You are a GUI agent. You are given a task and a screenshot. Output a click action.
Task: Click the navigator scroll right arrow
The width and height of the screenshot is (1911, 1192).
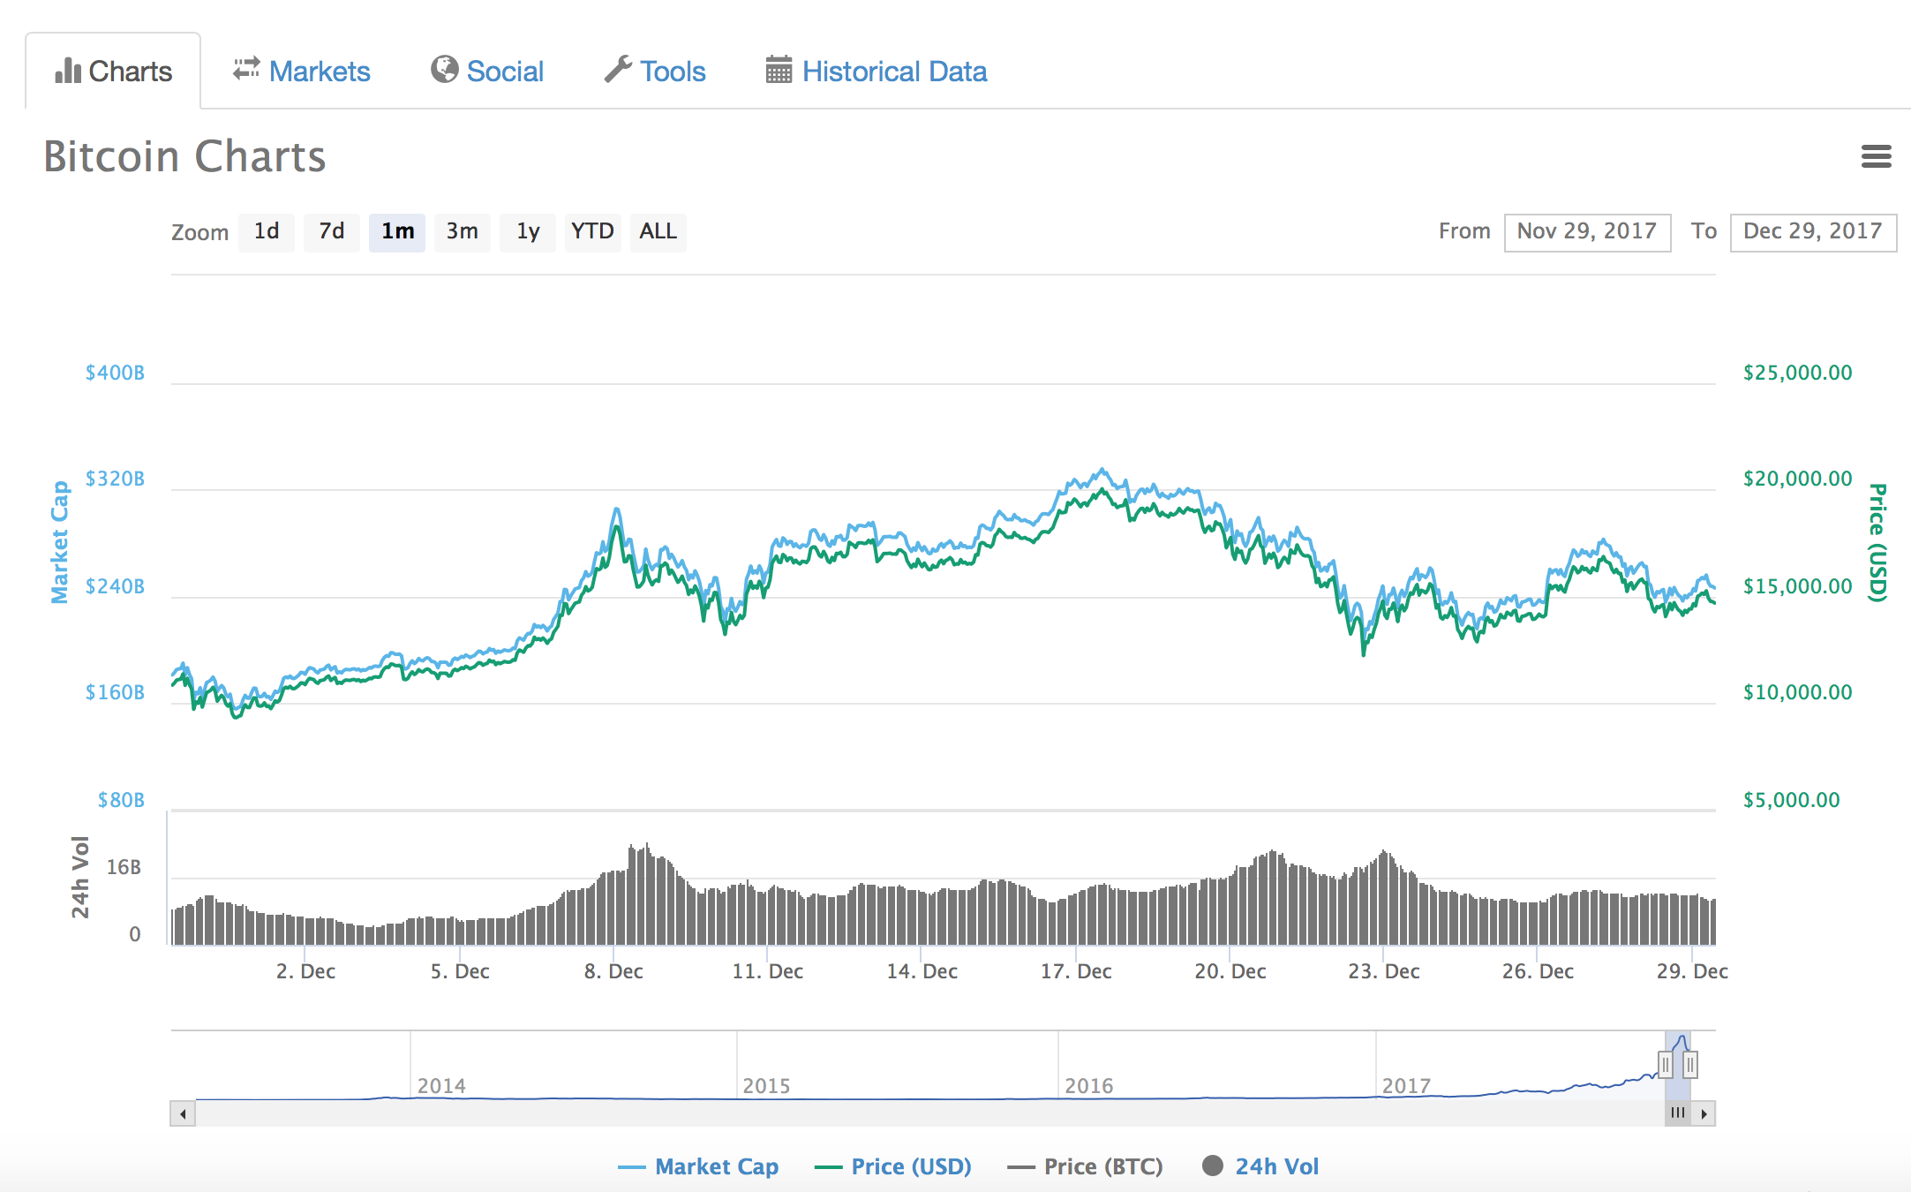coord(1704,1114)
